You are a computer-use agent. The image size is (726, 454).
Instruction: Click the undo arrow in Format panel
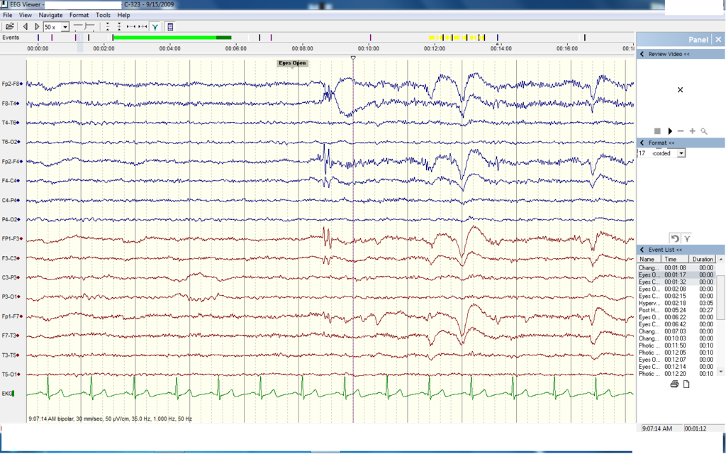[675, 238]
